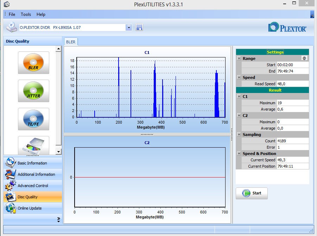Select the Disc Quality section

(x=33, y=197)
